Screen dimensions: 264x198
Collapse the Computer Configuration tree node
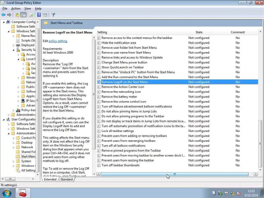click(x=4, y=22)
